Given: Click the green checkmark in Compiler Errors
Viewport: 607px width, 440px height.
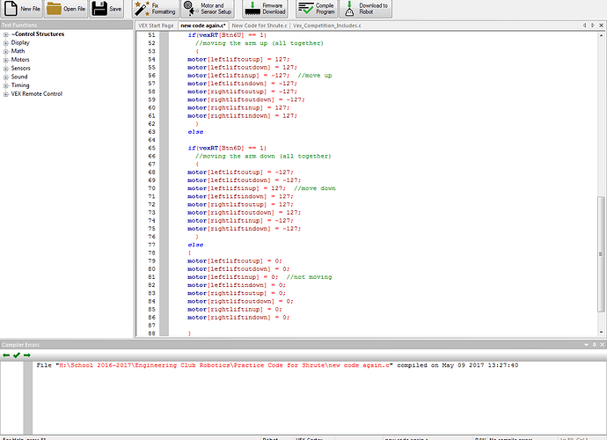Looking at the screenshot, I should click(x=16, y=356).
